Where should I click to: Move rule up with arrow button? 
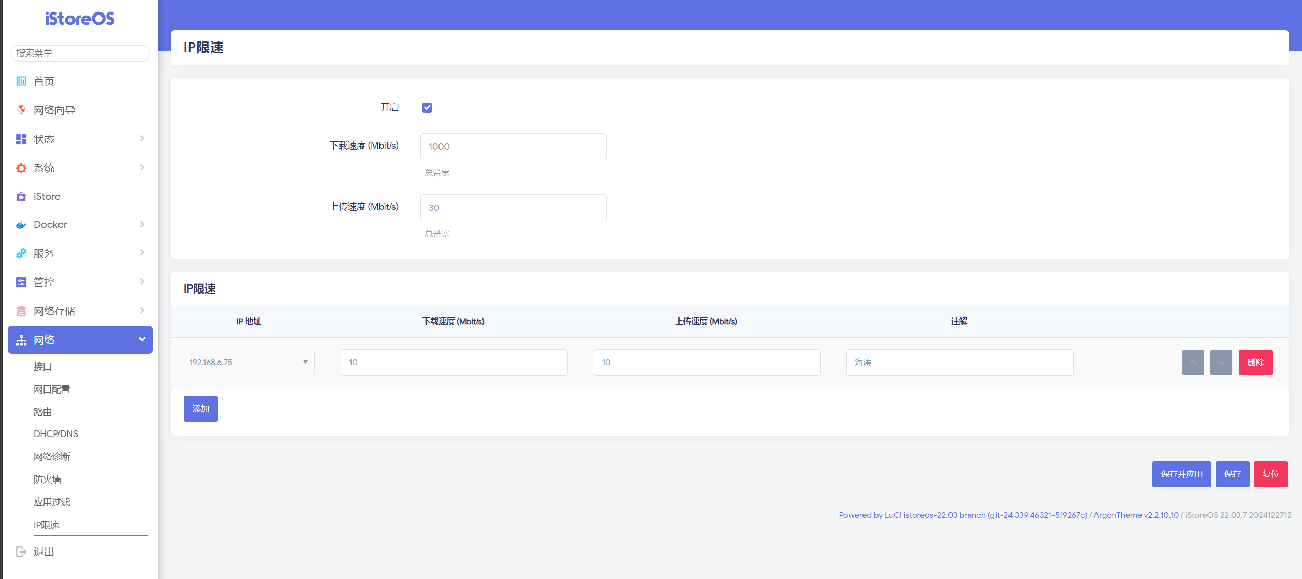coord(1193,363)
